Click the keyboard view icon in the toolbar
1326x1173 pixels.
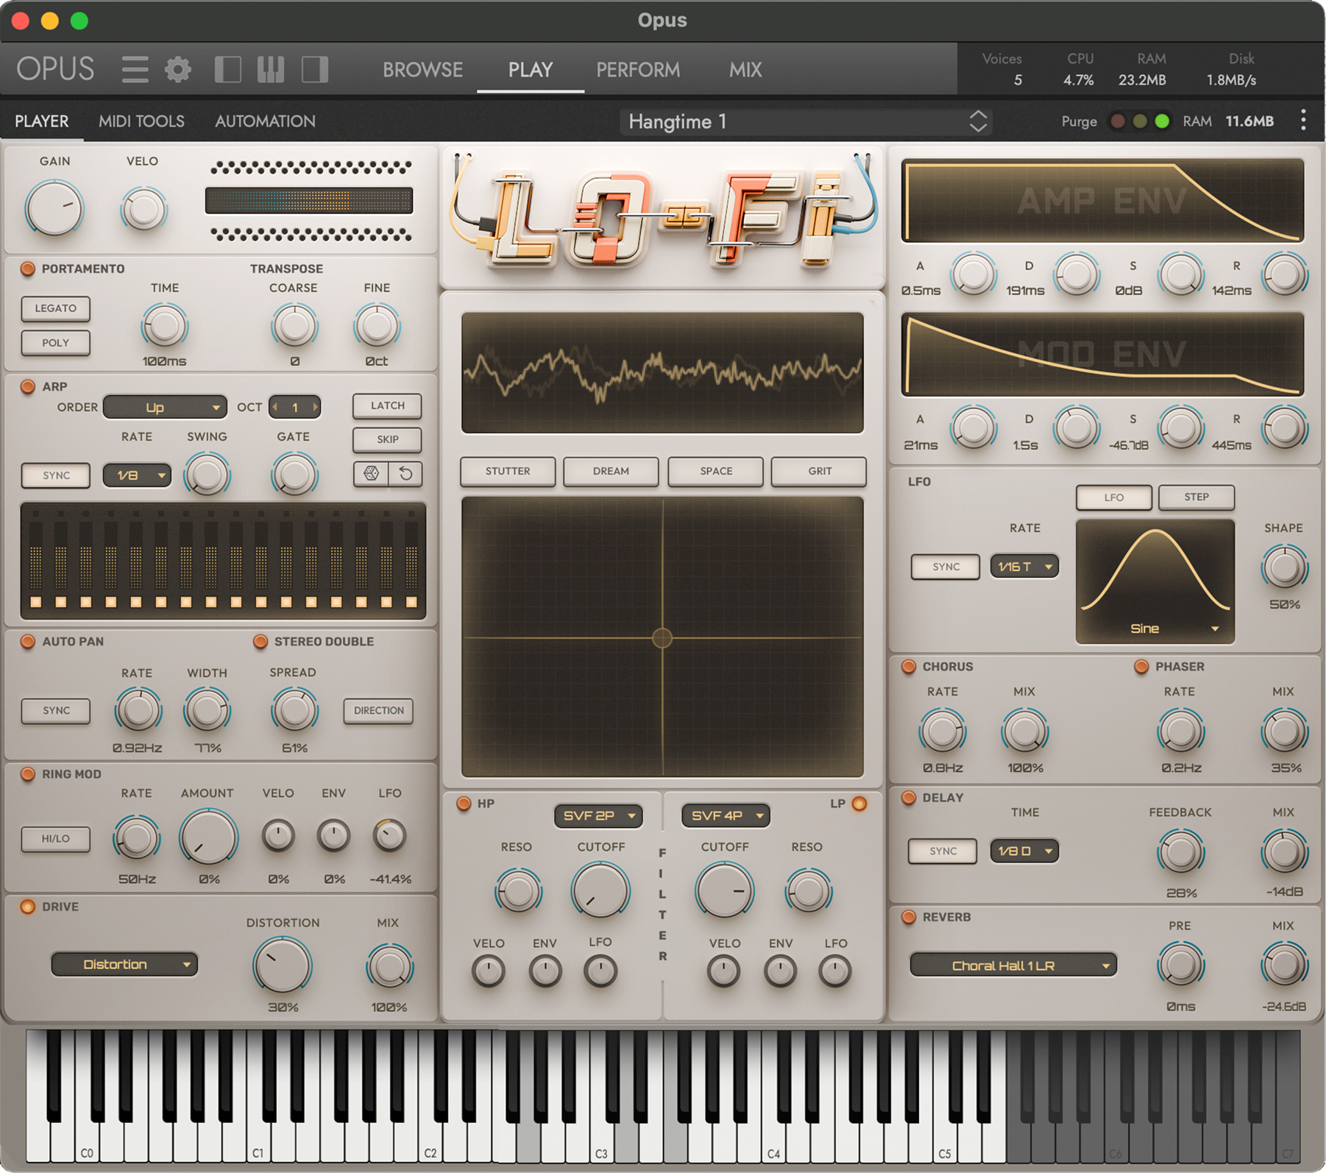pyautogui.click(x=270, y=68)
